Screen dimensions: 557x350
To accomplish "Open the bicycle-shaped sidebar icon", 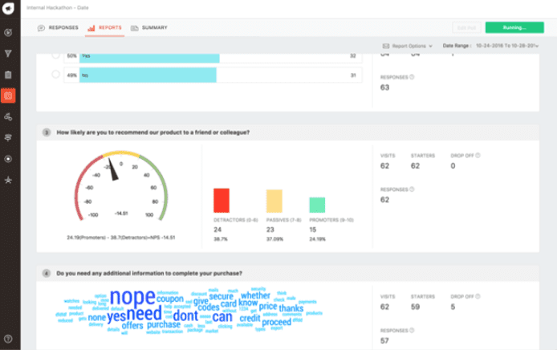I will [8, 116].
